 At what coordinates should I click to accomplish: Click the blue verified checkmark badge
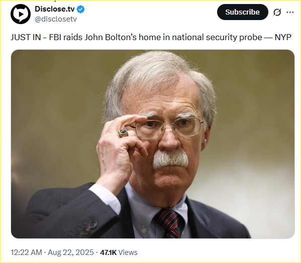click(x=81, y=9)
